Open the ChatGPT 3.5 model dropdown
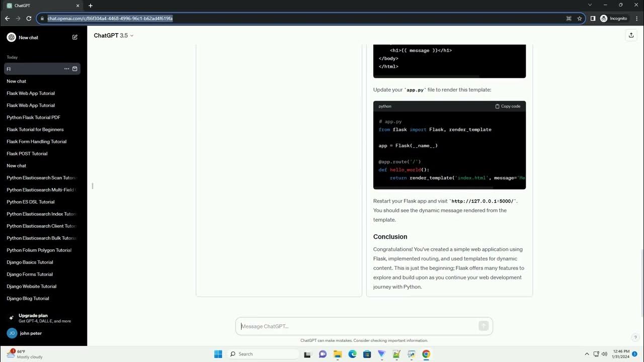This screenshot has width=644, height=362. point(114,35)
